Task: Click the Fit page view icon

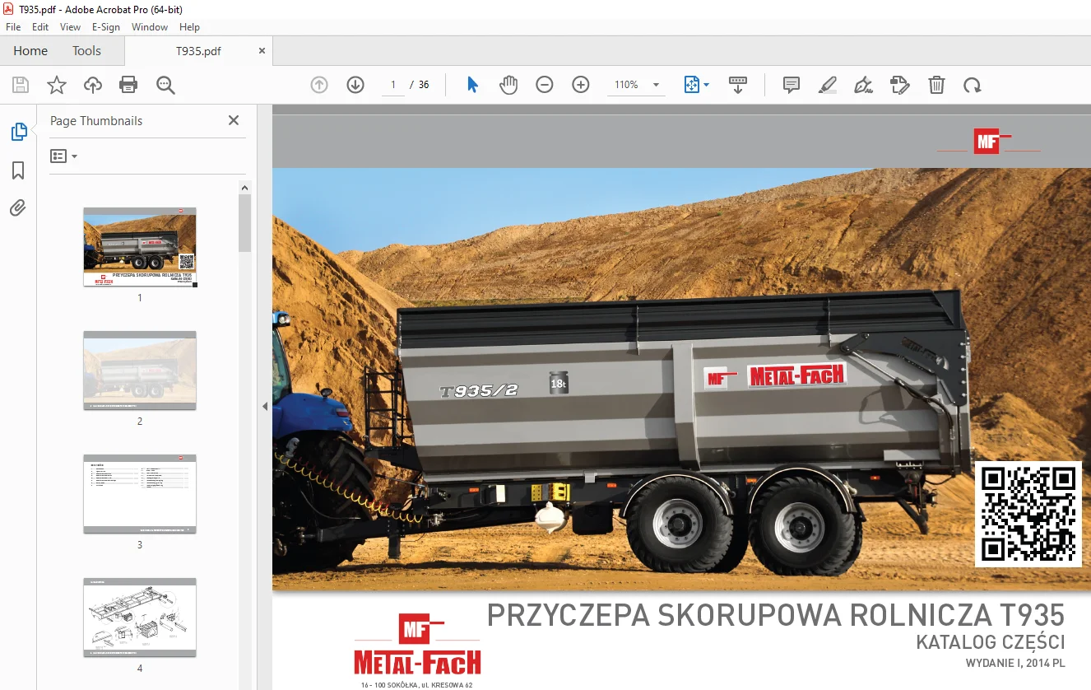Action: point(691,85)
